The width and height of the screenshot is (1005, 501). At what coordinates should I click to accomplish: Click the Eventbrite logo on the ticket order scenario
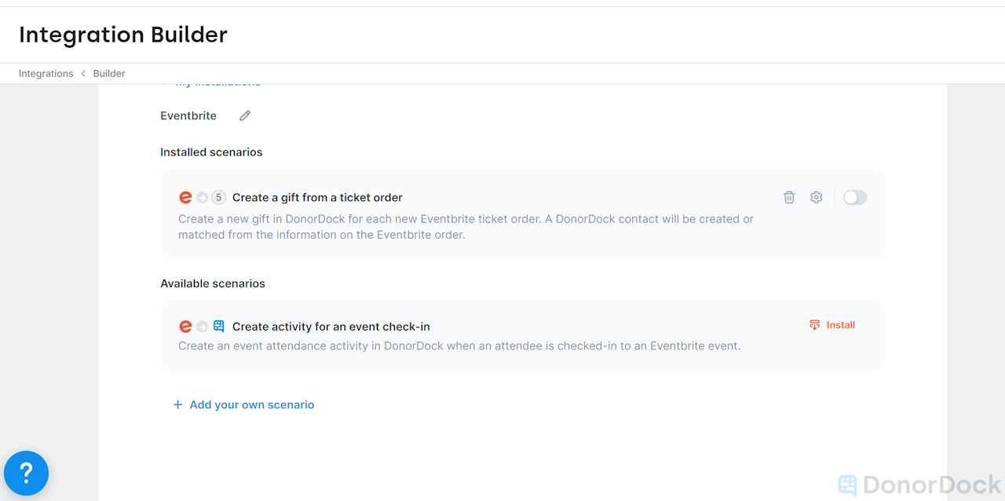[x=185, y=198]
